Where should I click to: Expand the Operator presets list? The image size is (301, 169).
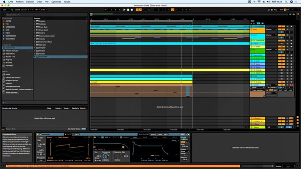click(x=35, y=45)
